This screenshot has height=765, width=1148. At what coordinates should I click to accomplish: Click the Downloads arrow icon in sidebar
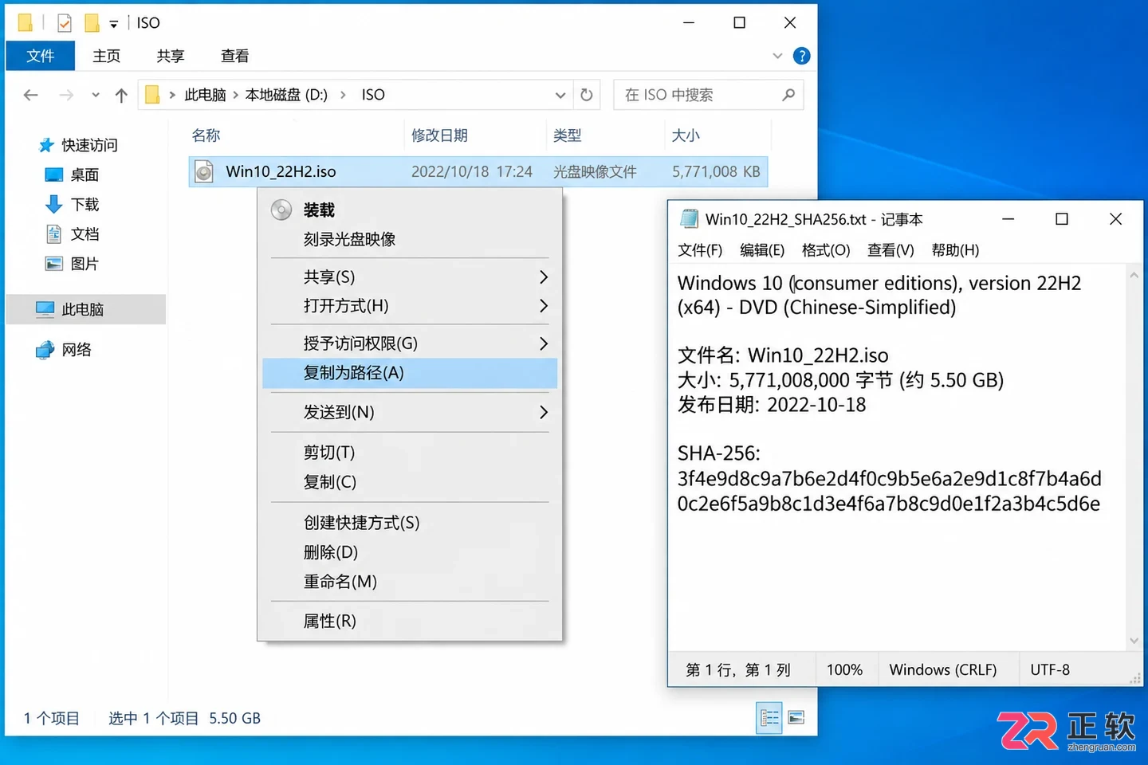click(54, 204)
